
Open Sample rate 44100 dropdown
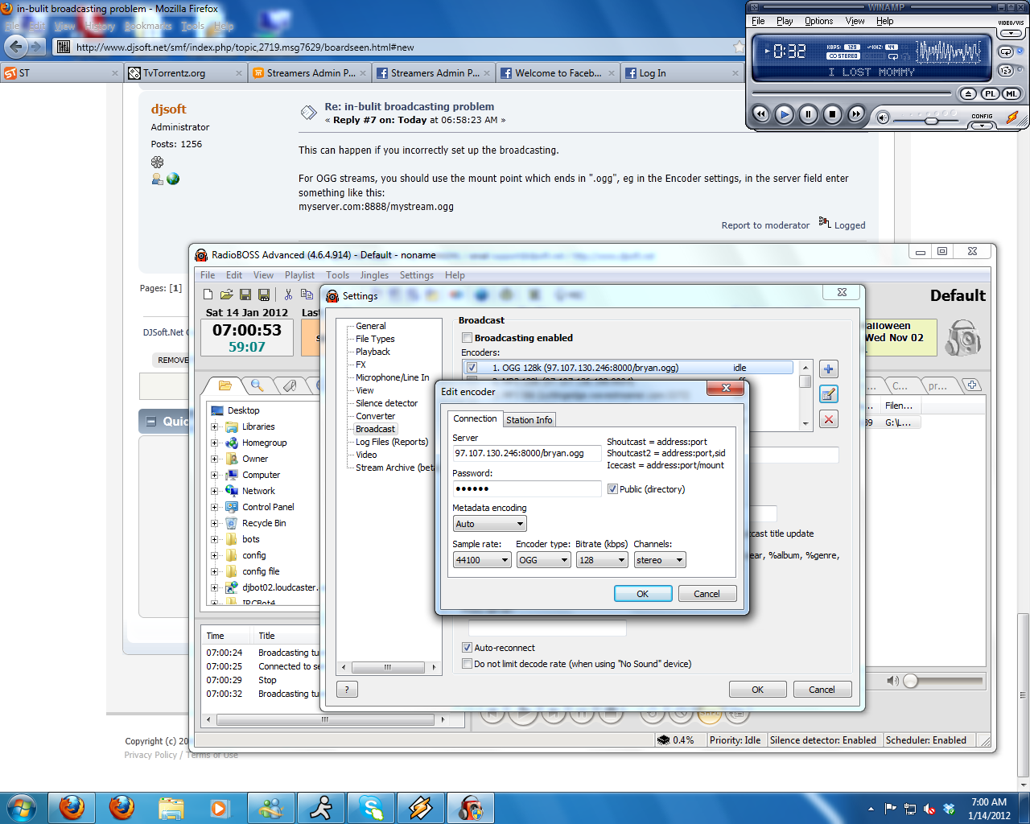tap(481, 560)
